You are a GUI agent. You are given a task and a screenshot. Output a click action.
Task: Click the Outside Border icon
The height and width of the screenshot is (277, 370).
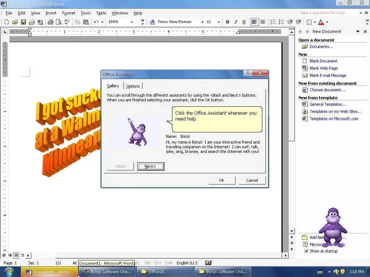tap(309, 22)
